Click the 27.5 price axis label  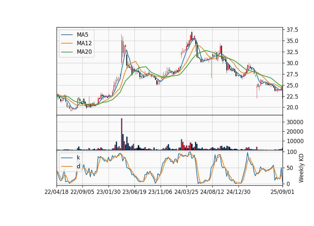(292, 74)
